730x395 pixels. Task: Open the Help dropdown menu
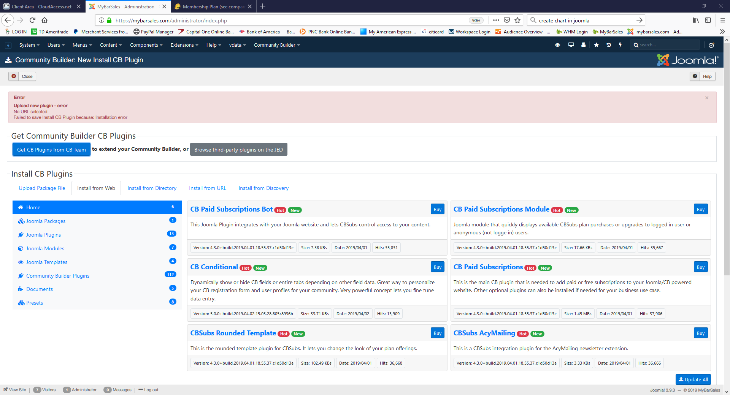[214, 45]
